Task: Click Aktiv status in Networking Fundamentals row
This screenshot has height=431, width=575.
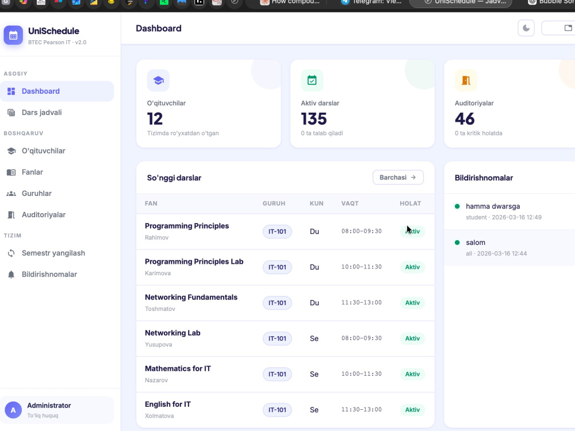Action: pos(412,303)
